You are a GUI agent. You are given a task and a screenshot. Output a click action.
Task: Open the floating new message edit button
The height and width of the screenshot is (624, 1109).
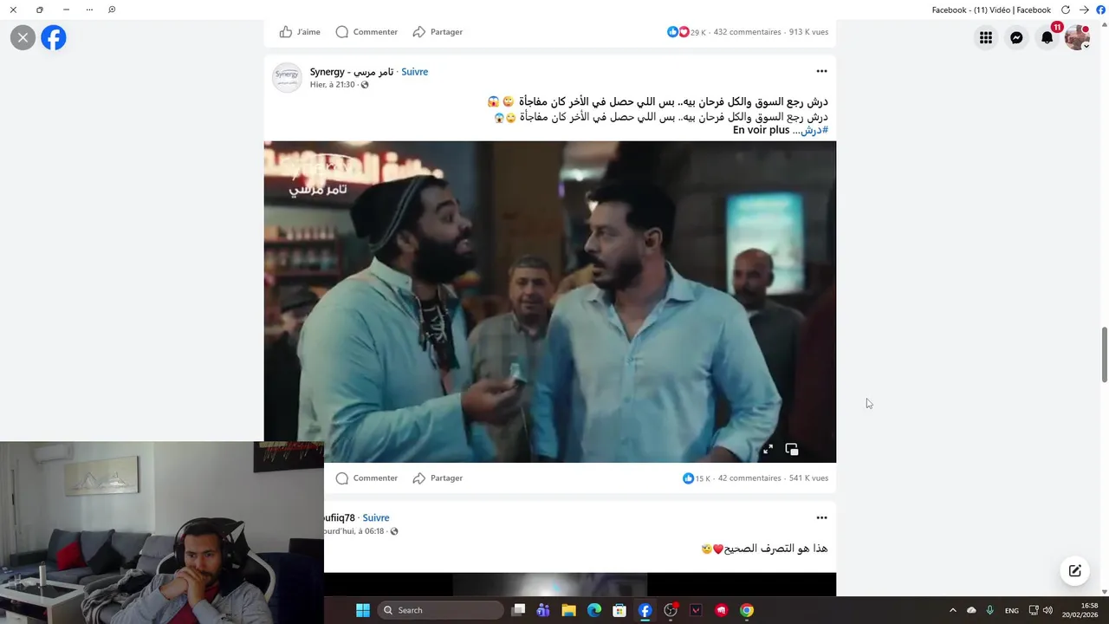1074,570
